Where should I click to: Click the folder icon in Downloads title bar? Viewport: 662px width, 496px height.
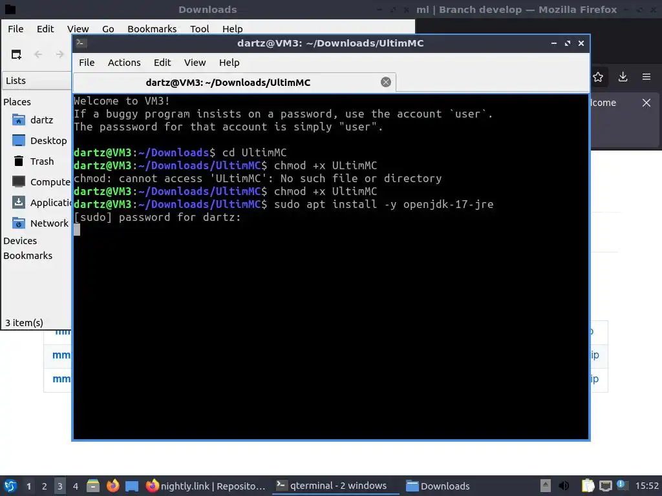9,9
